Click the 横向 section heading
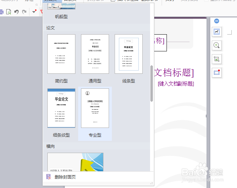Viewport: 237px width, 188px height. [50, 146]
